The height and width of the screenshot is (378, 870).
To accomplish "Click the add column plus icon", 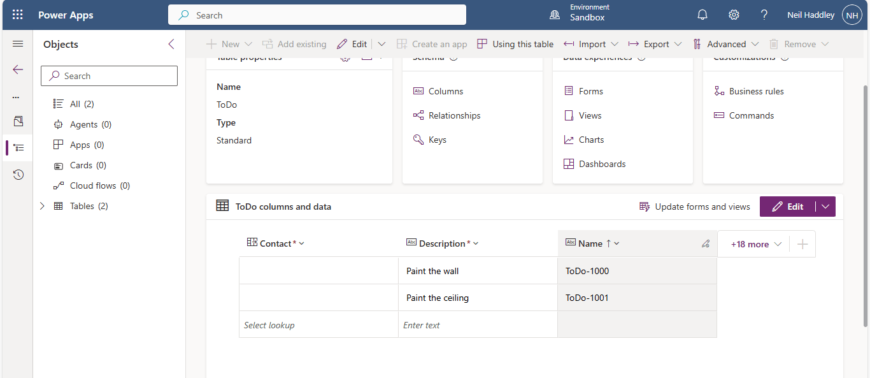I will coord(802,244).
